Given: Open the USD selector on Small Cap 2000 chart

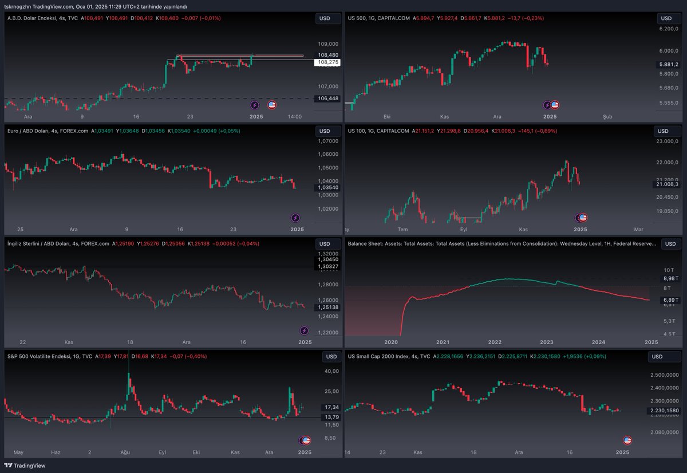Looking at the screenshot, I should (x=665, y=356).
